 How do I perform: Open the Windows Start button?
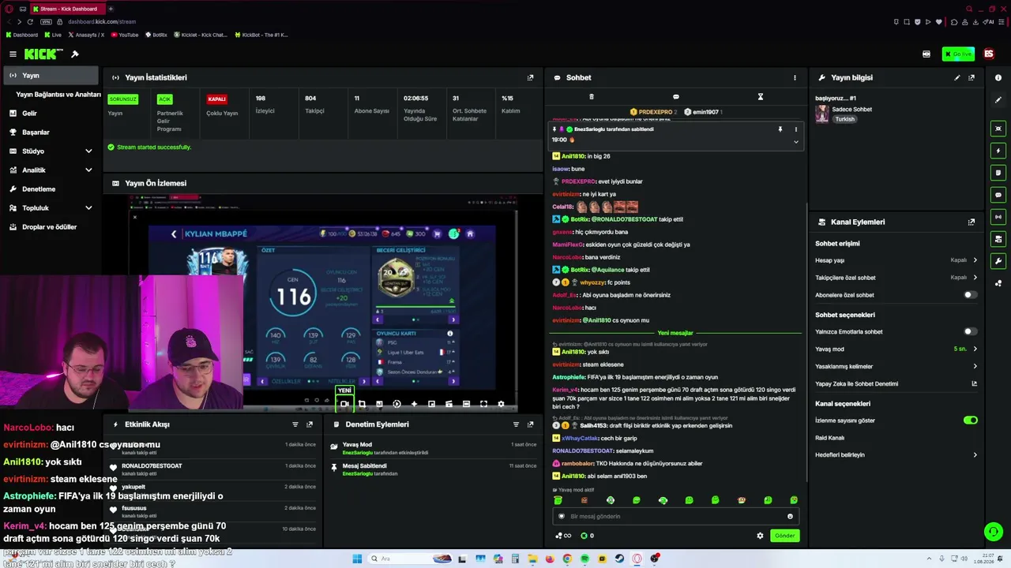click(x=357, y=559)
